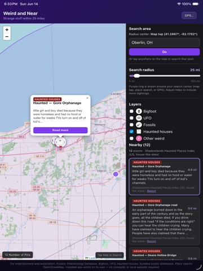Click the 12 Number of Pins badge
Screen dimensions: 203x271
coord(17,255)
